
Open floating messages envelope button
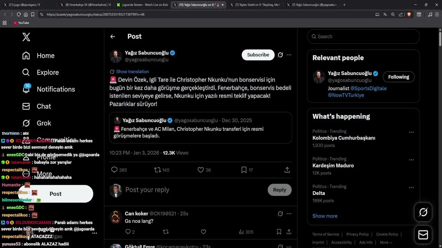point(423,235)
